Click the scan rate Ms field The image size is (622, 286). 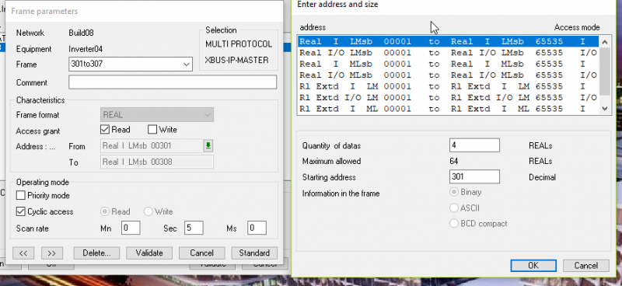point(257,228)
